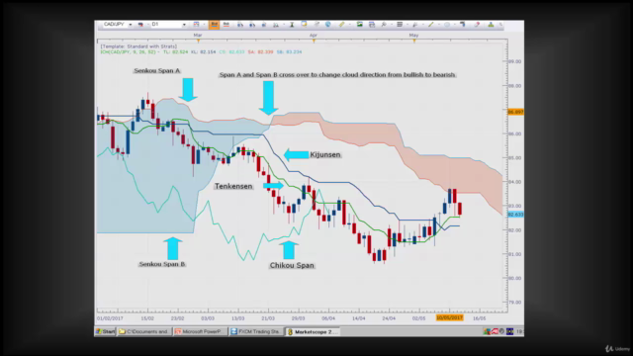Click the yellow ruler toolbar icon
Screen dimensions: 633x356
click(341, 25)
